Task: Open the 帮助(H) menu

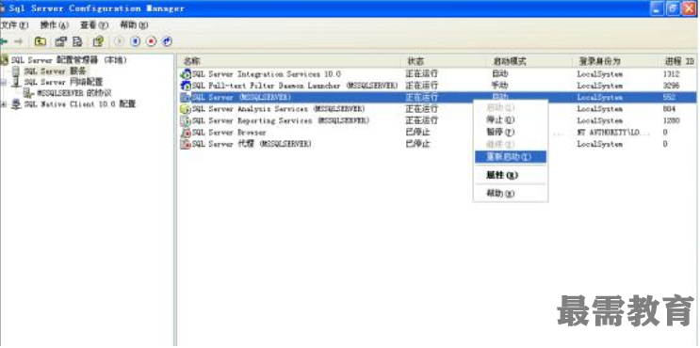Action: tap(134, 25)
